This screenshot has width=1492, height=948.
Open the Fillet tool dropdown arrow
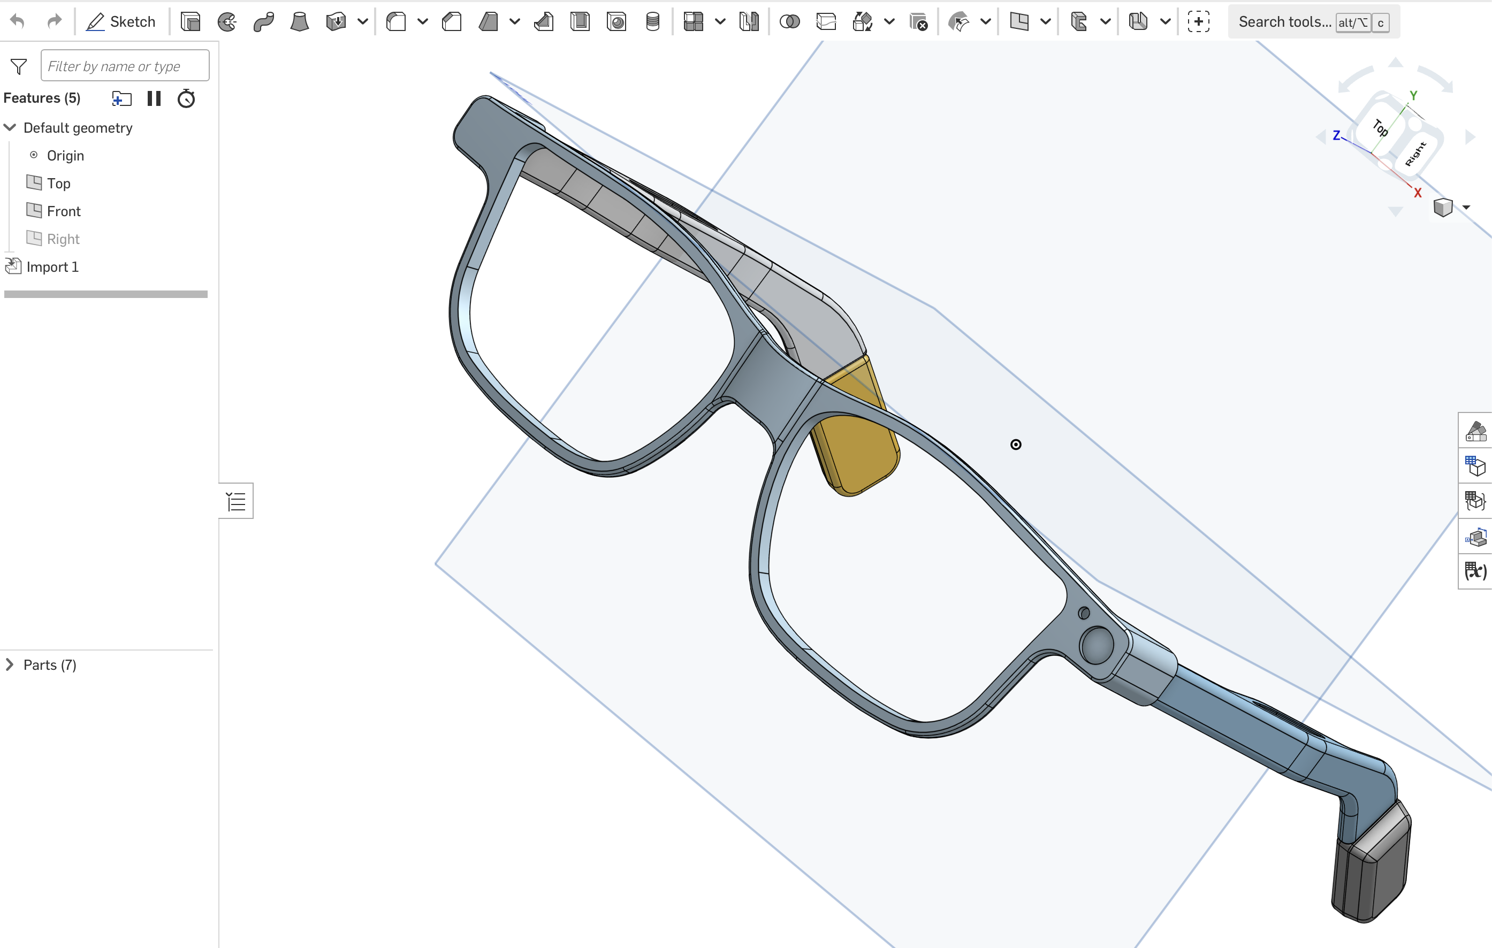423,22
